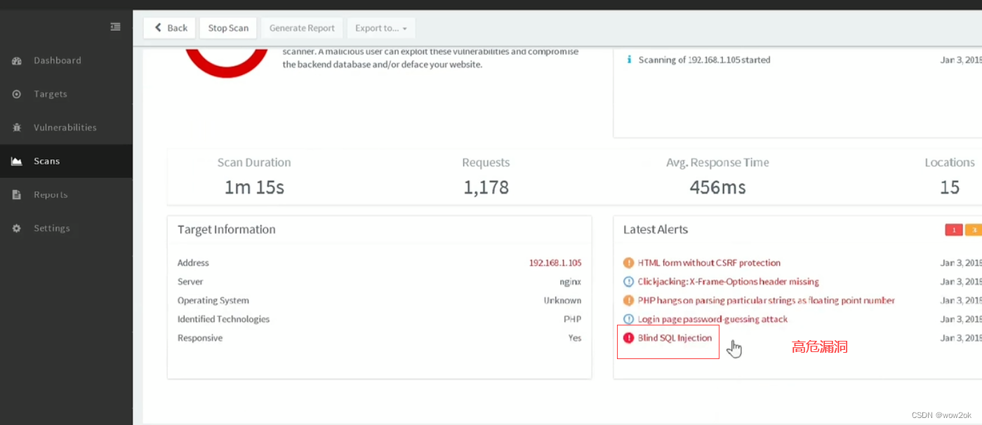Click the orange icon for HTML form alert
Image resolution: width=982 pixels, height=425 pixels.
click(629, 263)
